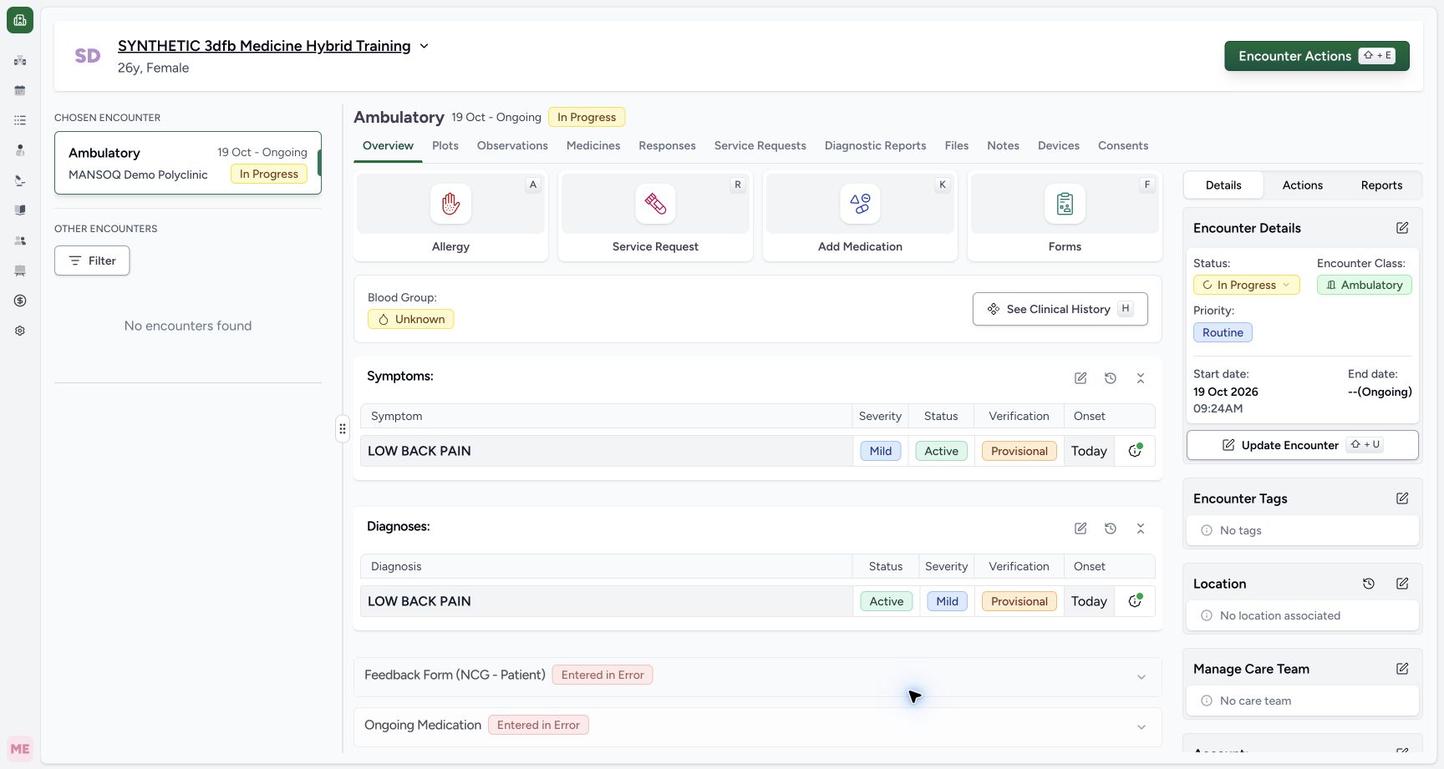Screen dimensions: 1444x769
Task: Grab the panel divider handle
Action: point(343,428)
